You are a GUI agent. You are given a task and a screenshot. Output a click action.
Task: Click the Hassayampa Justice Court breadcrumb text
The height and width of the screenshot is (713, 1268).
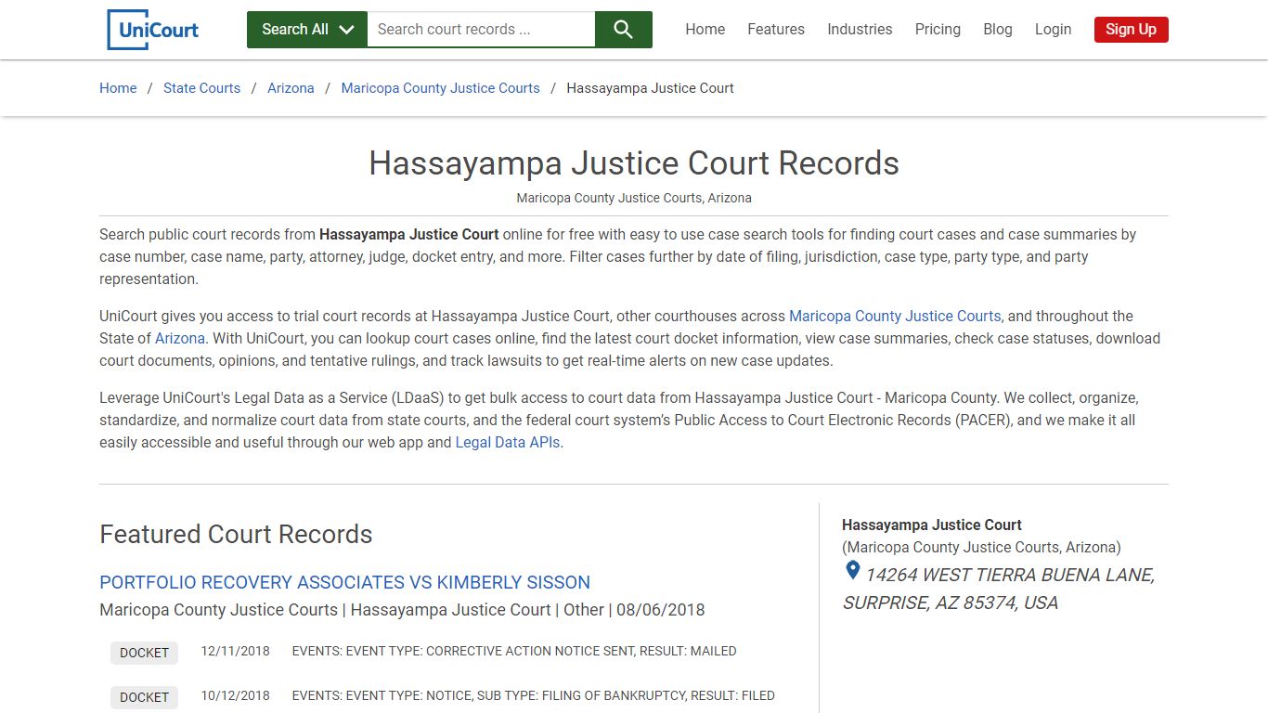pos(650,88)
